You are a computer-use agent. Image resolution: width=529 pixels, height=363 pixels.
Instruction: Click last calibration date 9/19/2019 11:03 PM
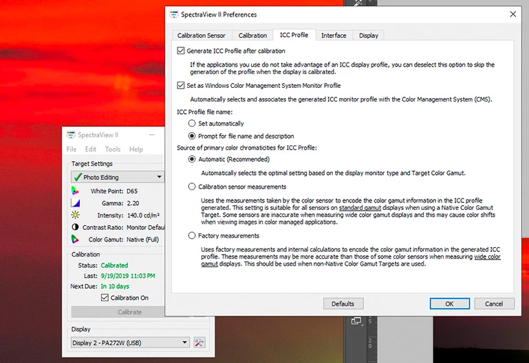(x=128, y=276)
